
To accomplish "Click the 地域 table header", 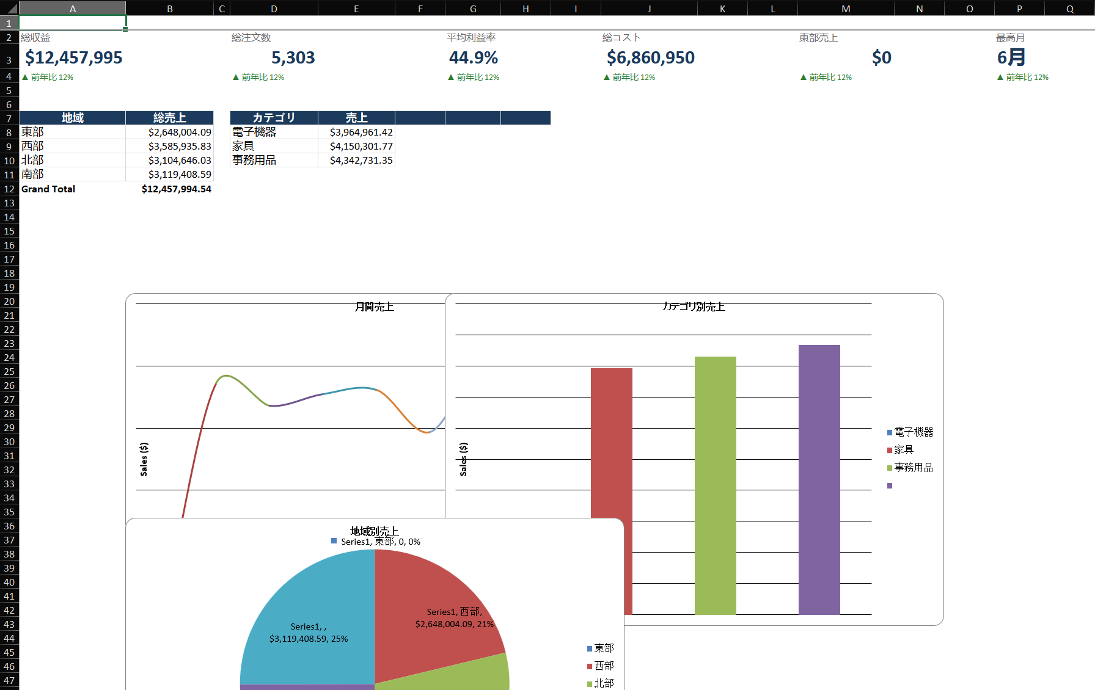I will click(72, 118).
